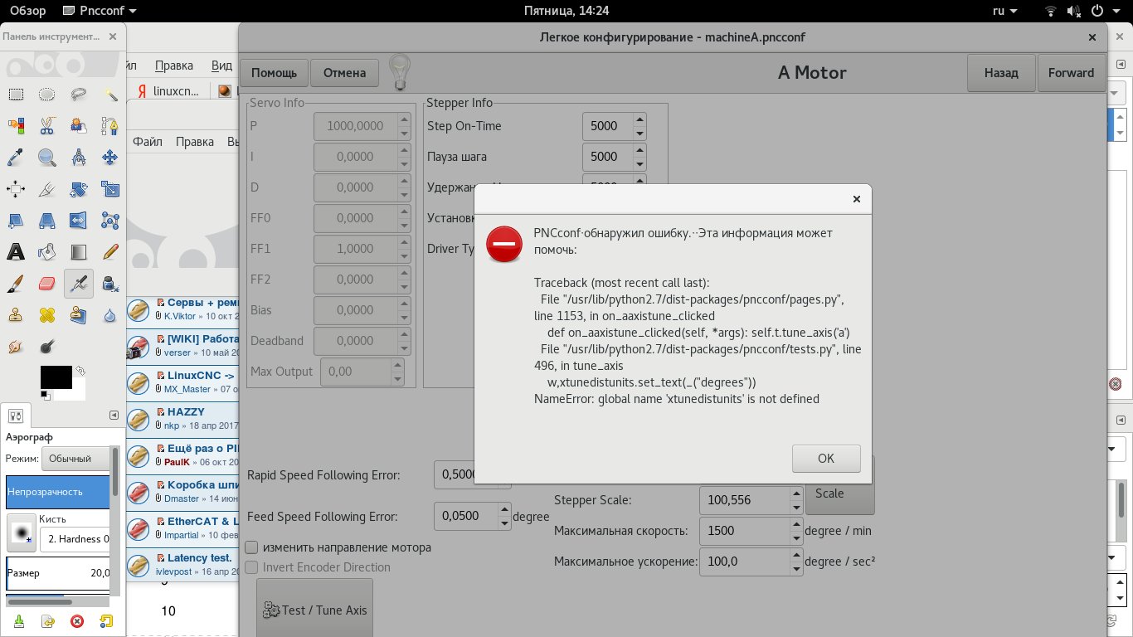The height and width of the screenshot is (637, 1133).
Task: Increase Feed Speed Following Error with up arrow
Action: [x=504, y=510]
